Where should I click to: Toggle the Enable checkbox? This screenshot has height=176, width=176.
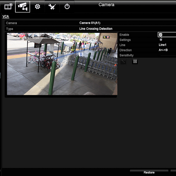[160, 35]
